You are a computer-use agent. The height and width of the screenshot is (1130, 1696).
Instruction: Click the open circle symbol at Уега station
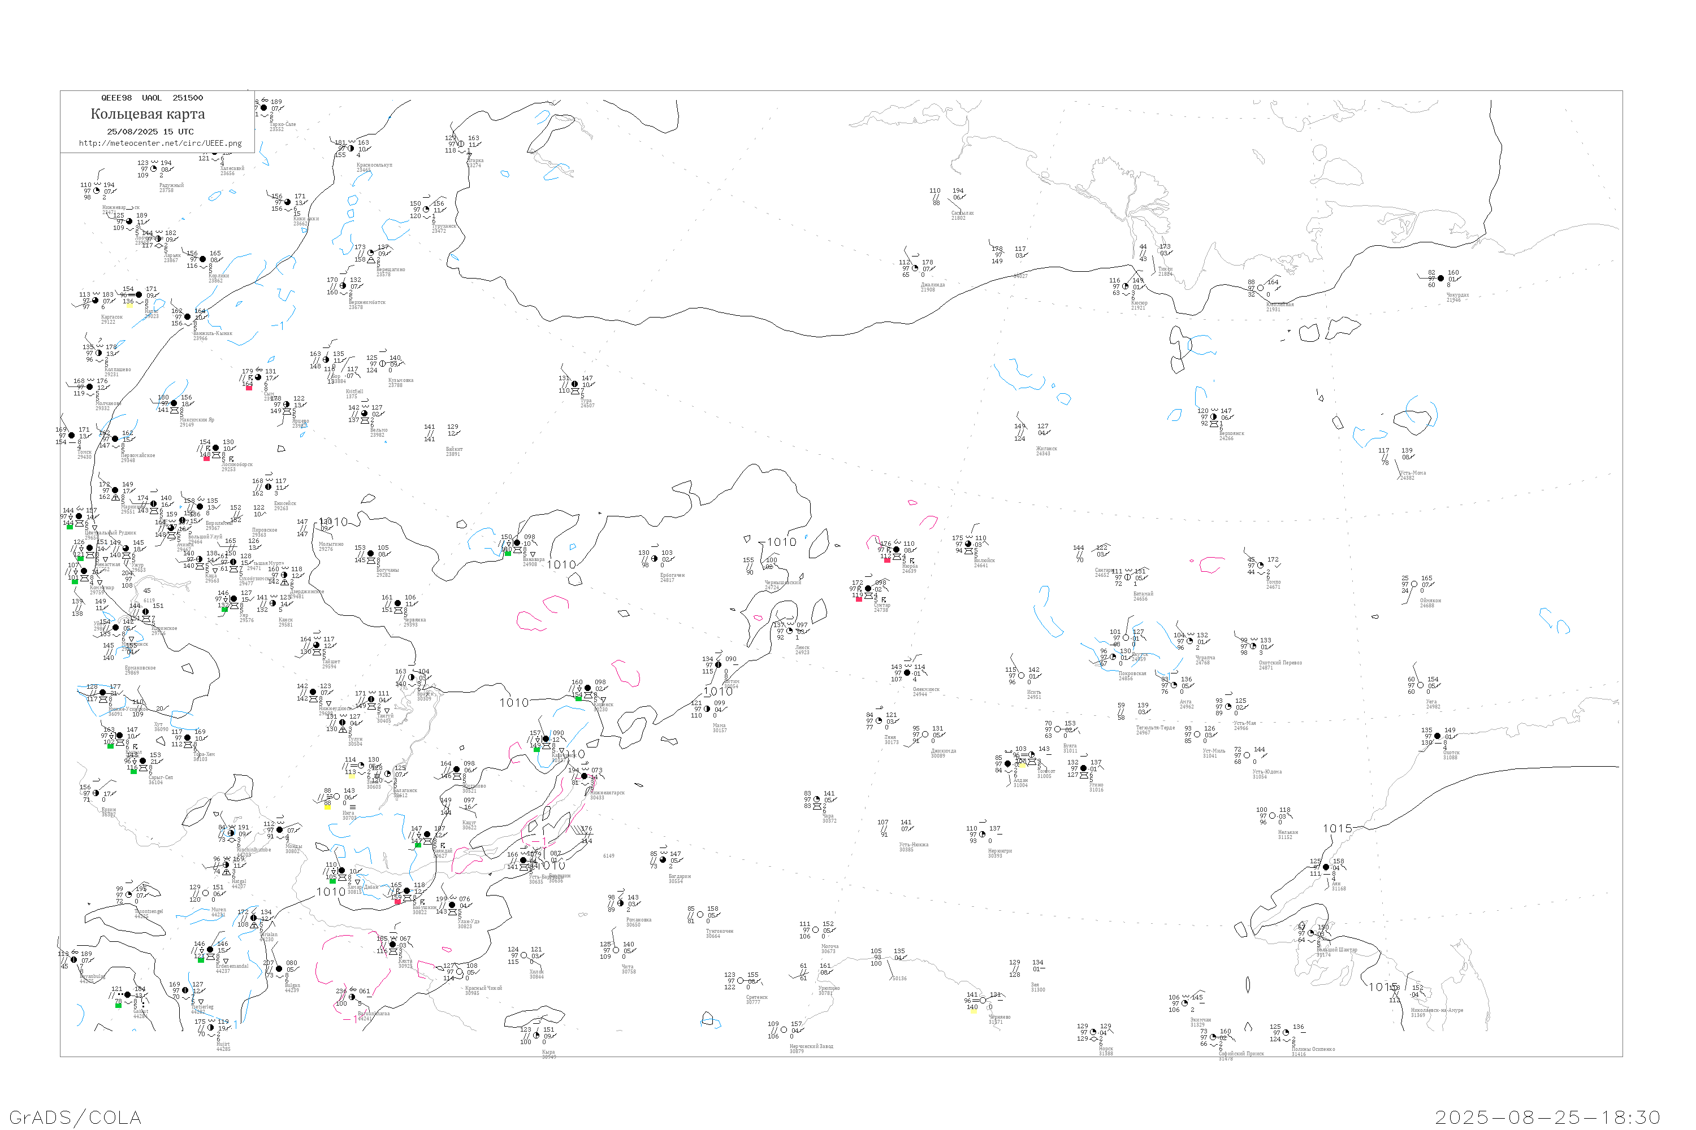click(x=1421, y=685)
